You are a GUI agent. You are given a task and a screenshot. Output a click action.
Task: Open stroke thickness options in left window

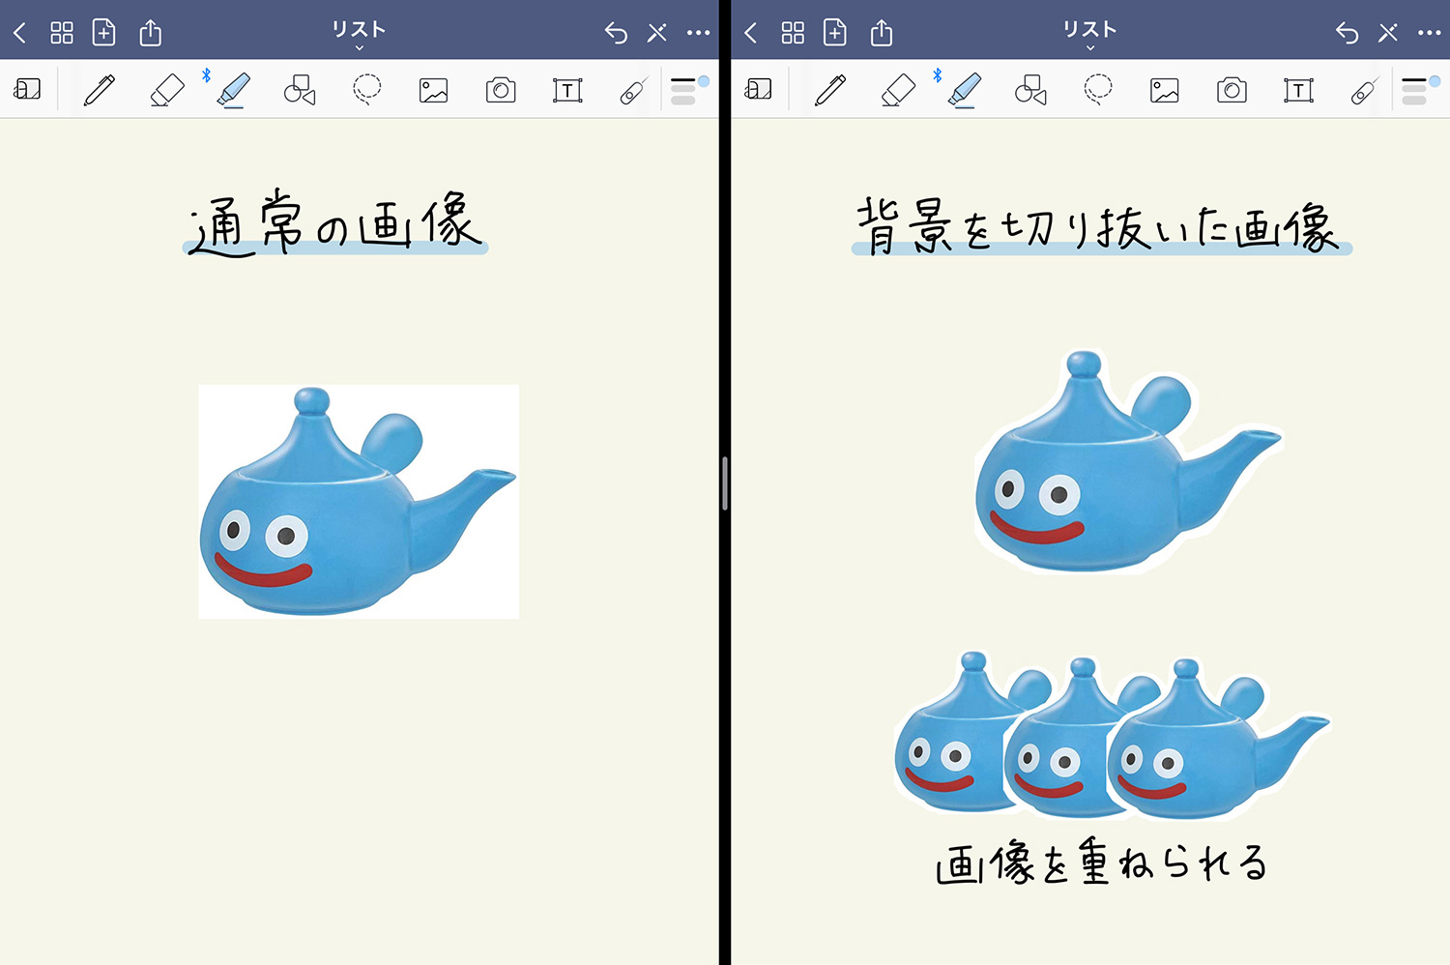tap(683, 91)
